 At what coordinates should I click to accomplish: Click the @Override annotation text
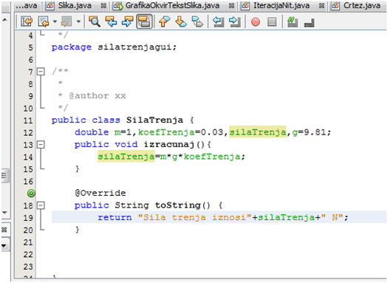101,193
